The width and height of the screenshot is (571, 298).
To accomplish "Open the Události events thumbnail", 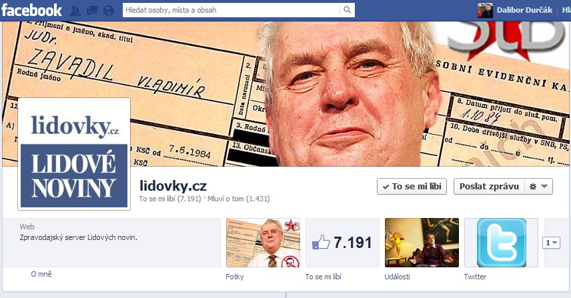I will [422, 243].
